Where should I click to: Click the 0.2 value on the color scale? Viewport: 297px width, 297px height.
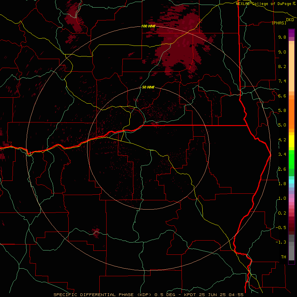(x=282, y=213)
